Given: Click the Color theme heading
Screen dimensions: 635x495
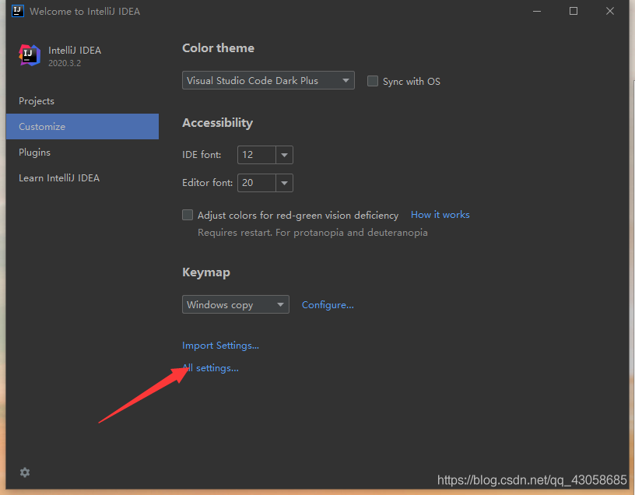Looking at the screenshot, I should tap(218, 48).
